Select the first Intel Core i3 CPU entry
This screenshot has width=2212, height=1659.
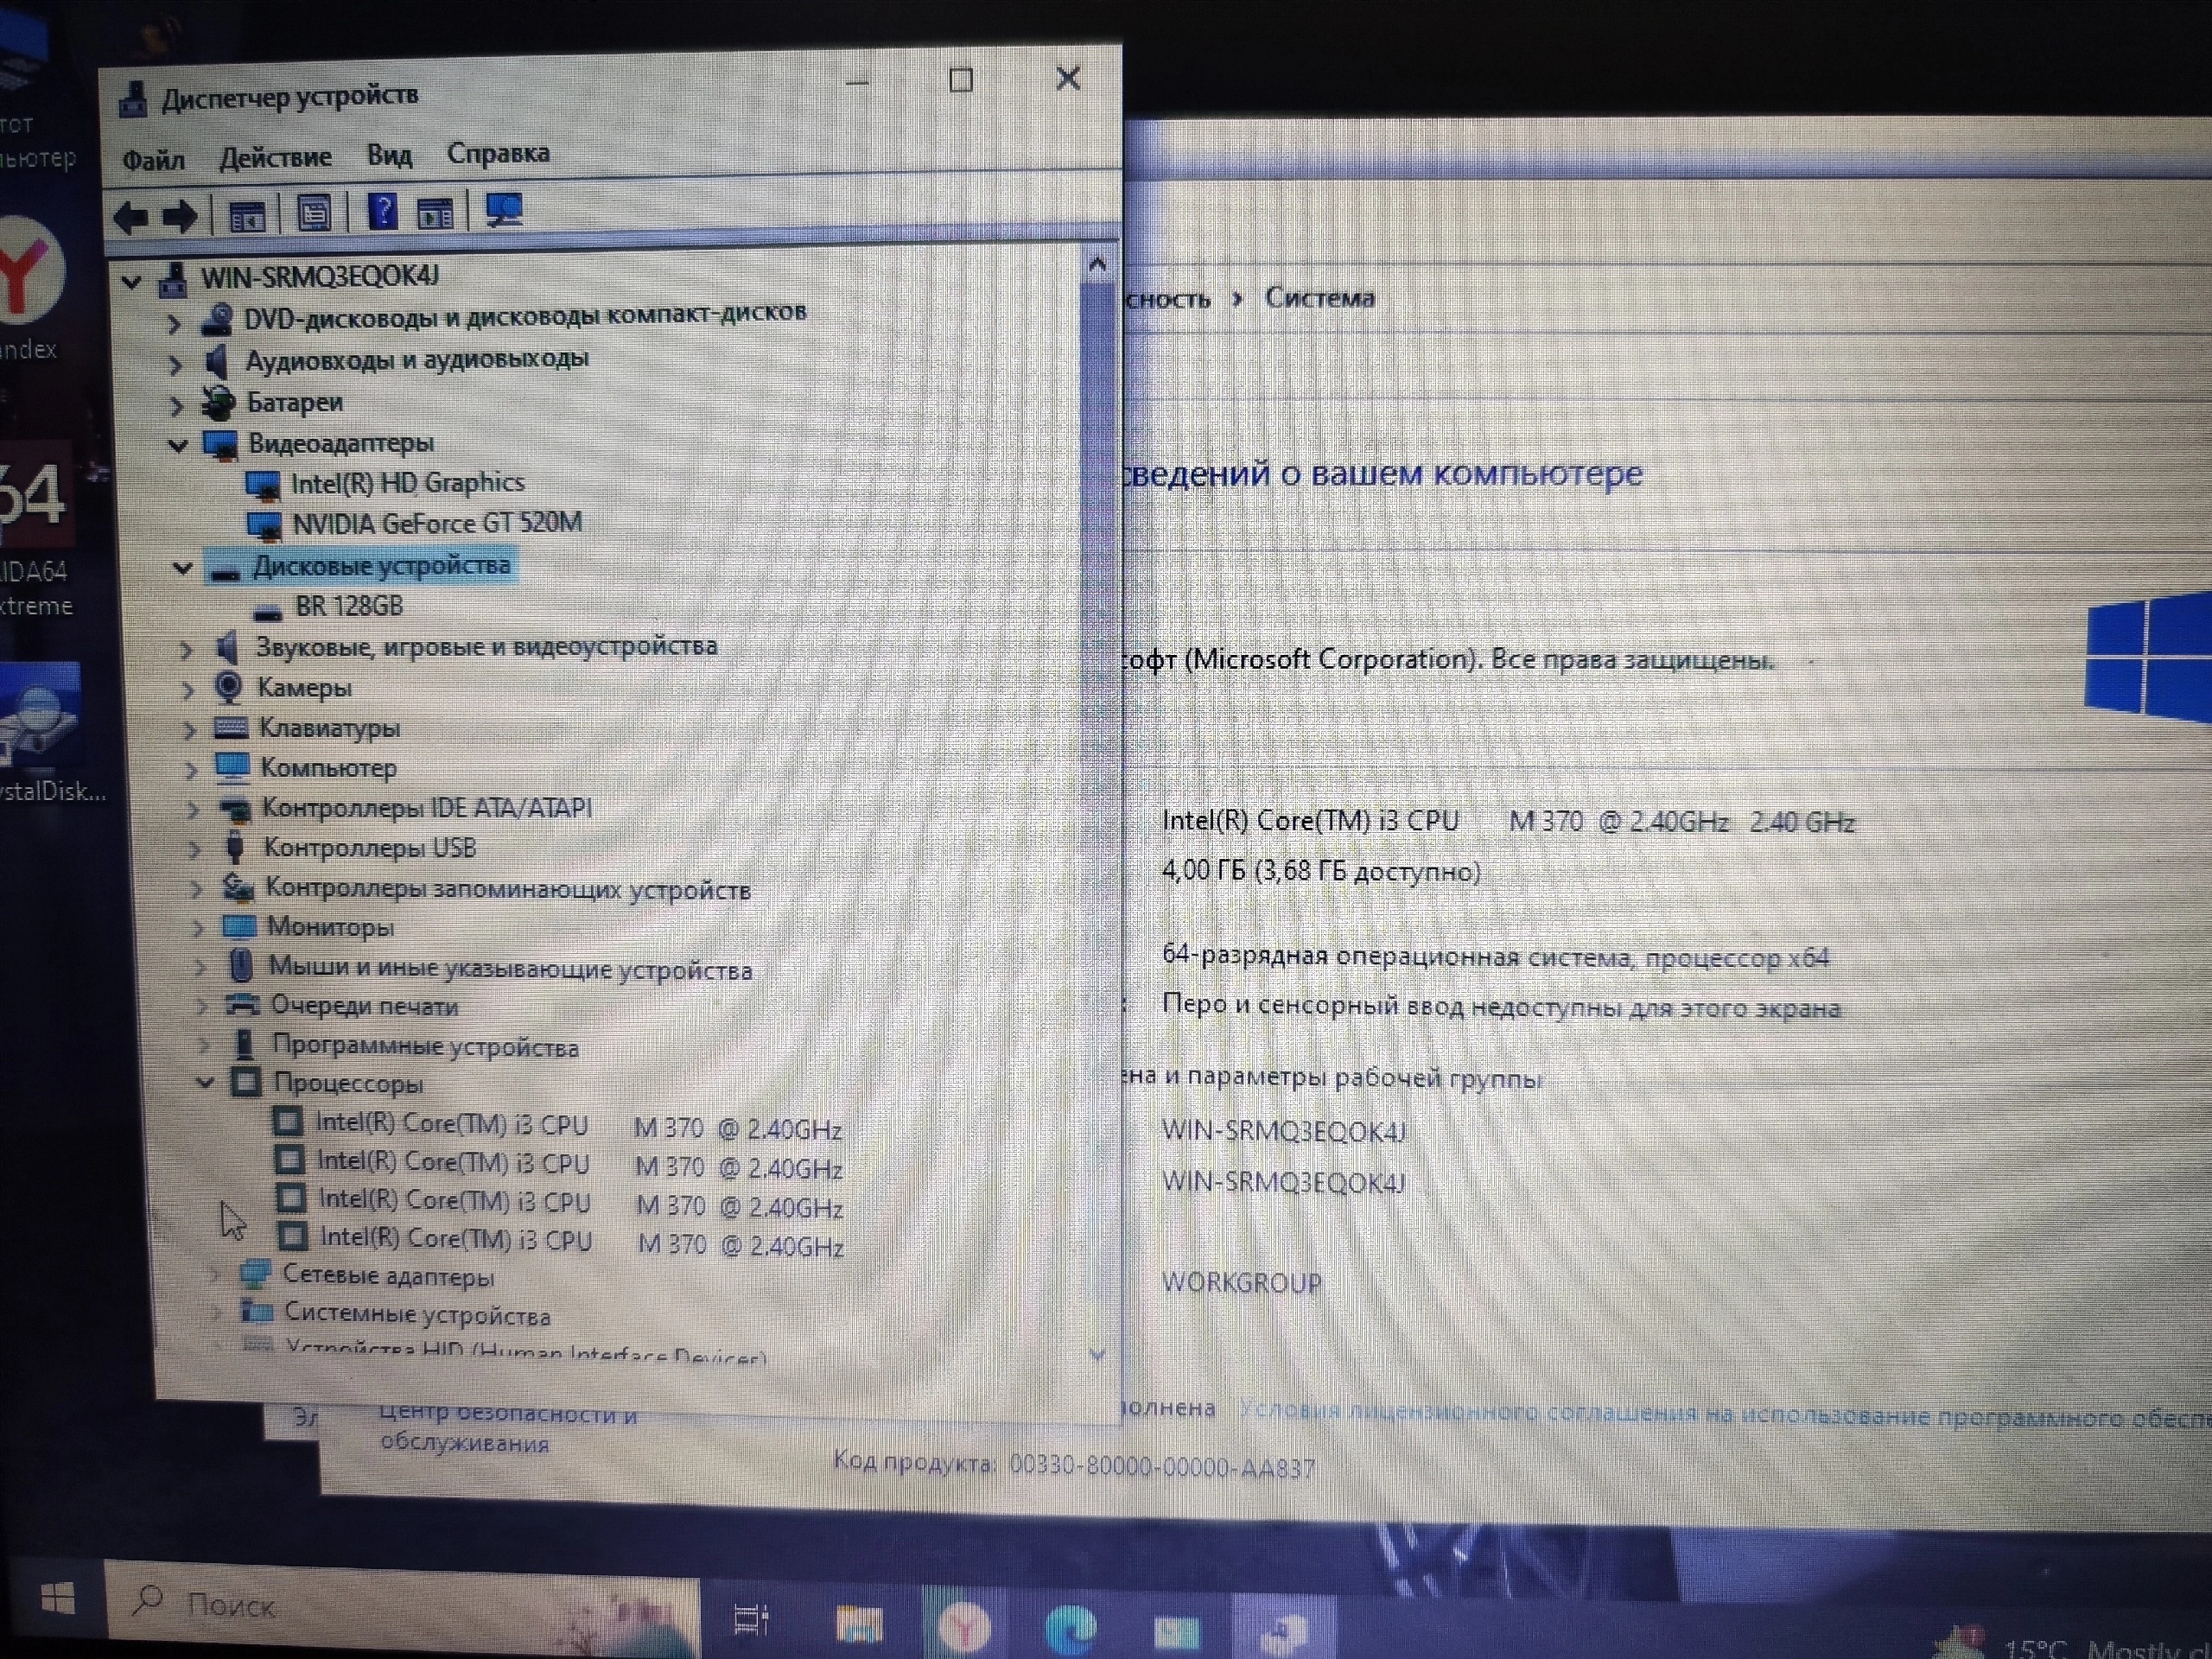(578, 1126)
